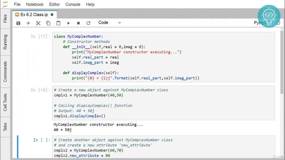Click the 'class MyComplexNumber:' line
The width and height of the screenshot is (285, 160).
point(78,36)
